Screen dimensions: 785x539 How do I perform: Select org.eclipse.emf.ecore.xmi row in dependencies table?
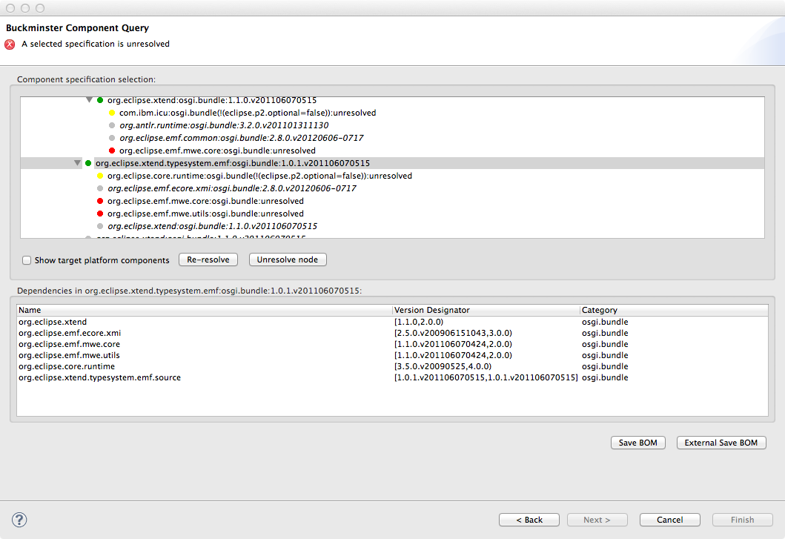[393, 333]
